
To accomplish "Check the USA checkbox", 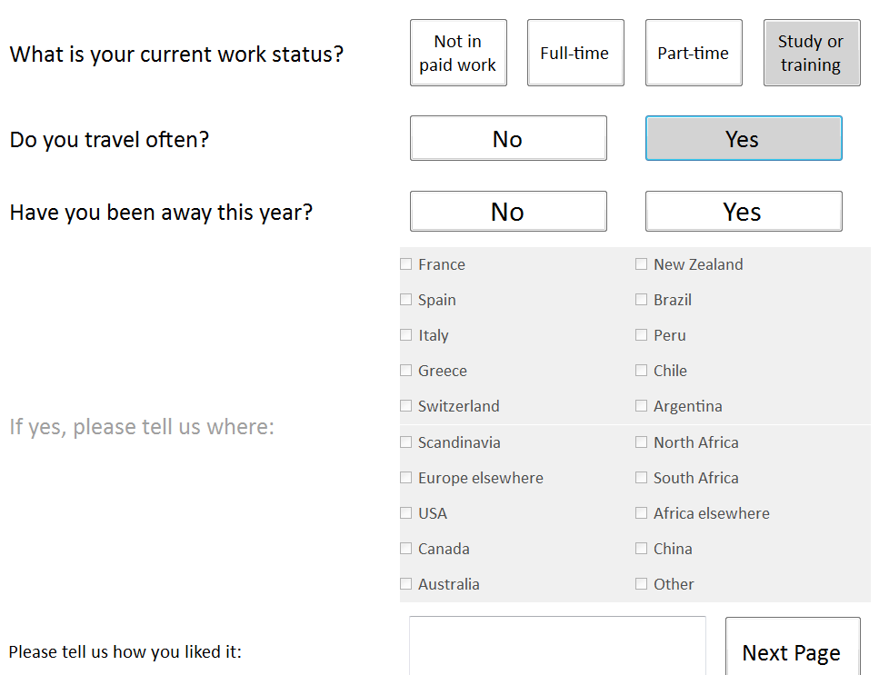I will (406, 513).
